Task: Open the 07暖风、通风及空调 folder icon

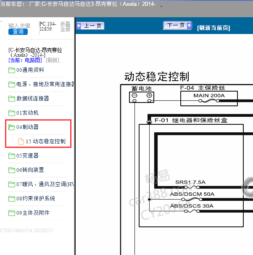Action: click(x=12, y=184)
